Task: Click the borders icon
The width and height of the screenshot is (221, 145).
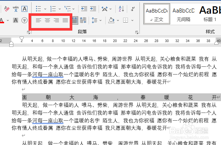Action: 125,20
